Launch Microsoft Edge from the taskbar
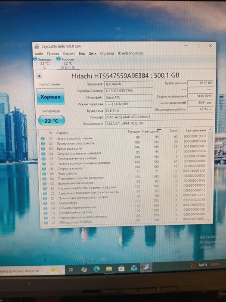Viewport: 226px width, 302px height. pyautogui.click(x=96, y=269)
